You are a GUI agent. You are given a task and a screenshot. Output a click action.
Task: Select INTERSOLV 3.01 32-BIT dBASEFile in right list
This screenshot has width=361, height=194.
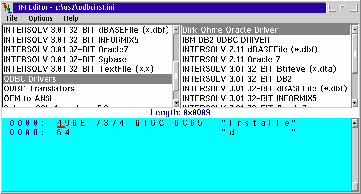[266, 88]
